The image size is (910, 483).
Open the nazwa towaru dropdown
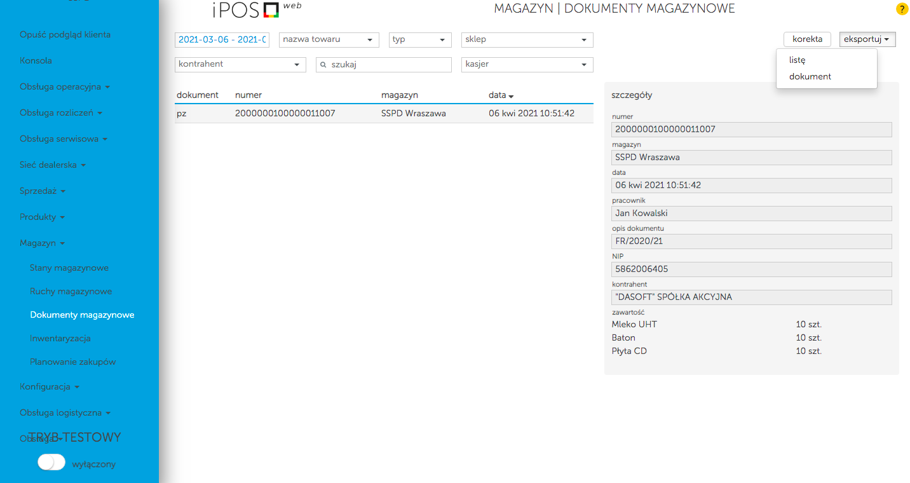click(329, 39)
